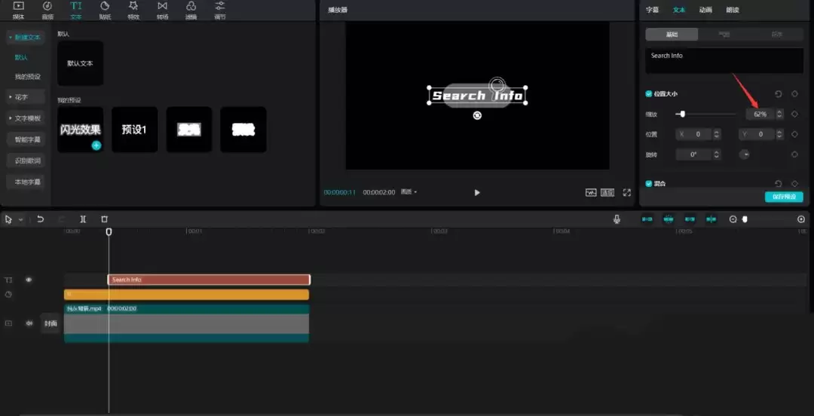Open the 转场 transition panel icon

point(163,9)
